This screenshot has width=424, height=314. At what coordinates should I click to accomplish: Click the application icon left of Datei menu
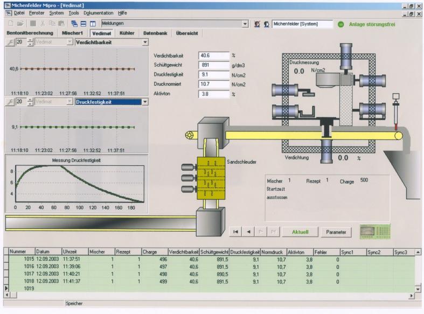coord(9,13)
